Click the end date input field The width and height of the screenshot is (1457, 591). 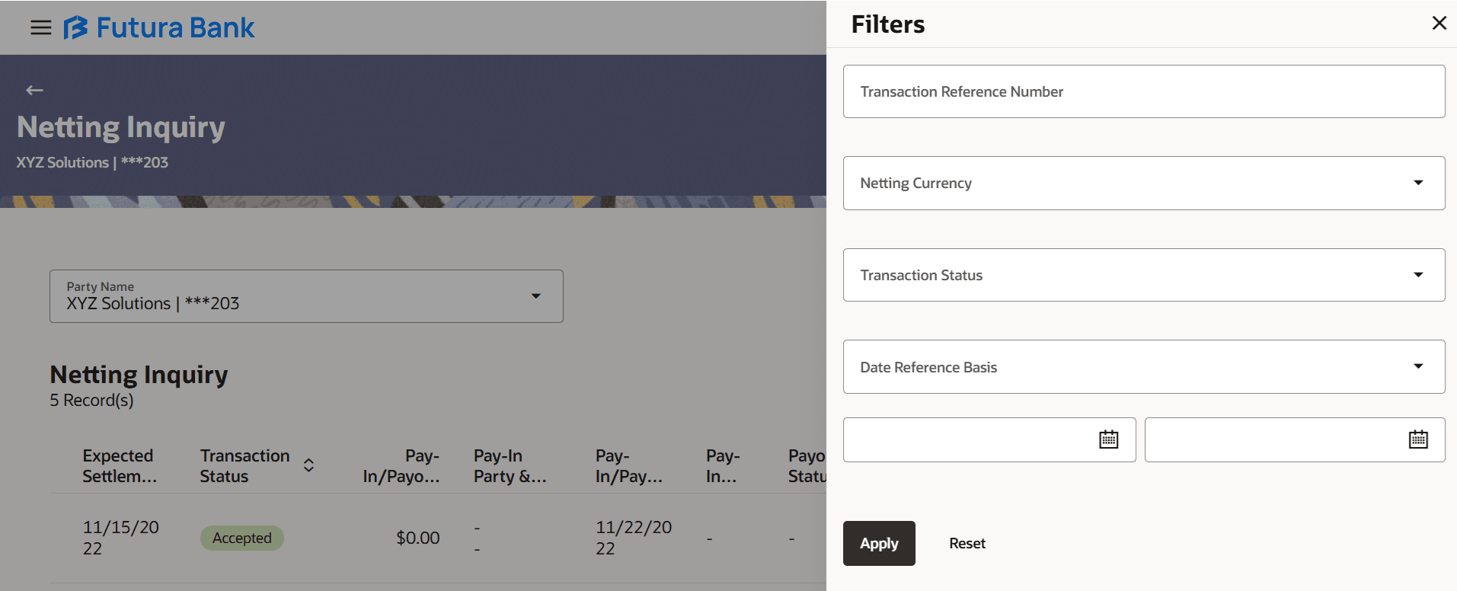(1272, 439)
